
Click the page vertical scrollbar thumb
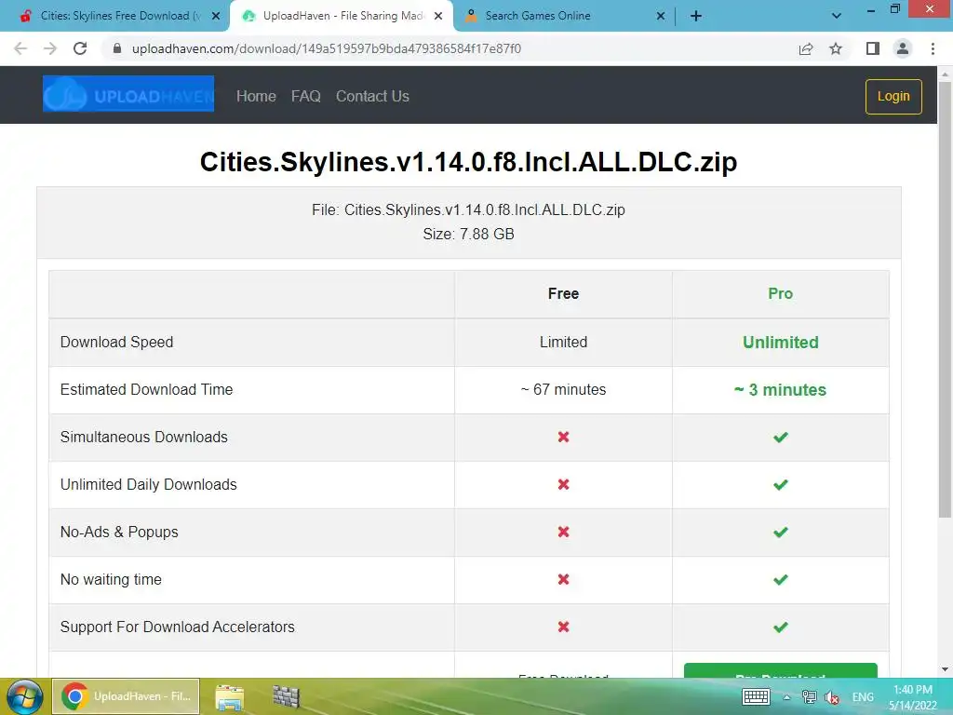pyautogui.click(x=945, y=300)
